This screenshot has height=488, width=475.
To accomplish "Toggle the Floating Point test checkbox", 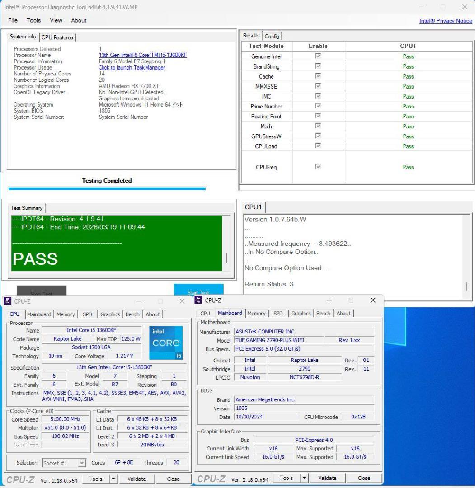I will point(318,116).
